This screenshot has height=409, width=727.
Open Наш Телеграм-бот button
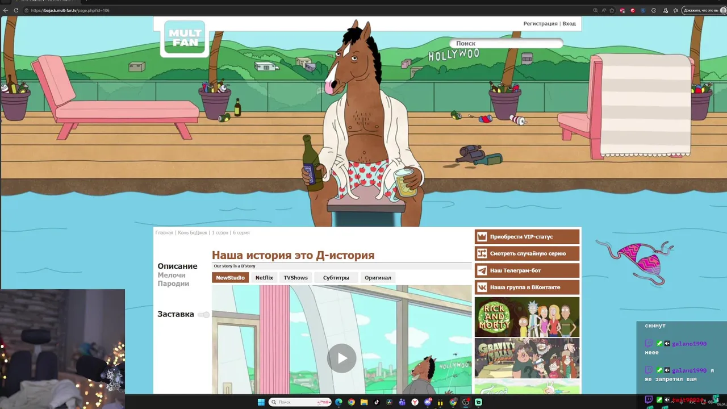click(527, 270)
